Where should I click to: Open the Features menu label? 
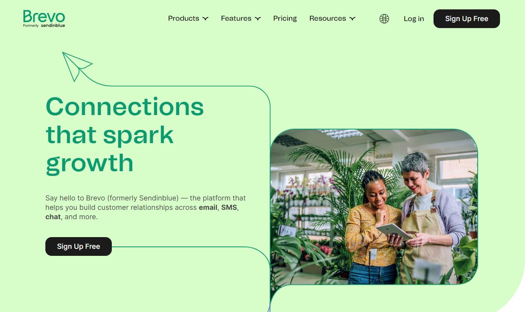[x=236, y=18]
